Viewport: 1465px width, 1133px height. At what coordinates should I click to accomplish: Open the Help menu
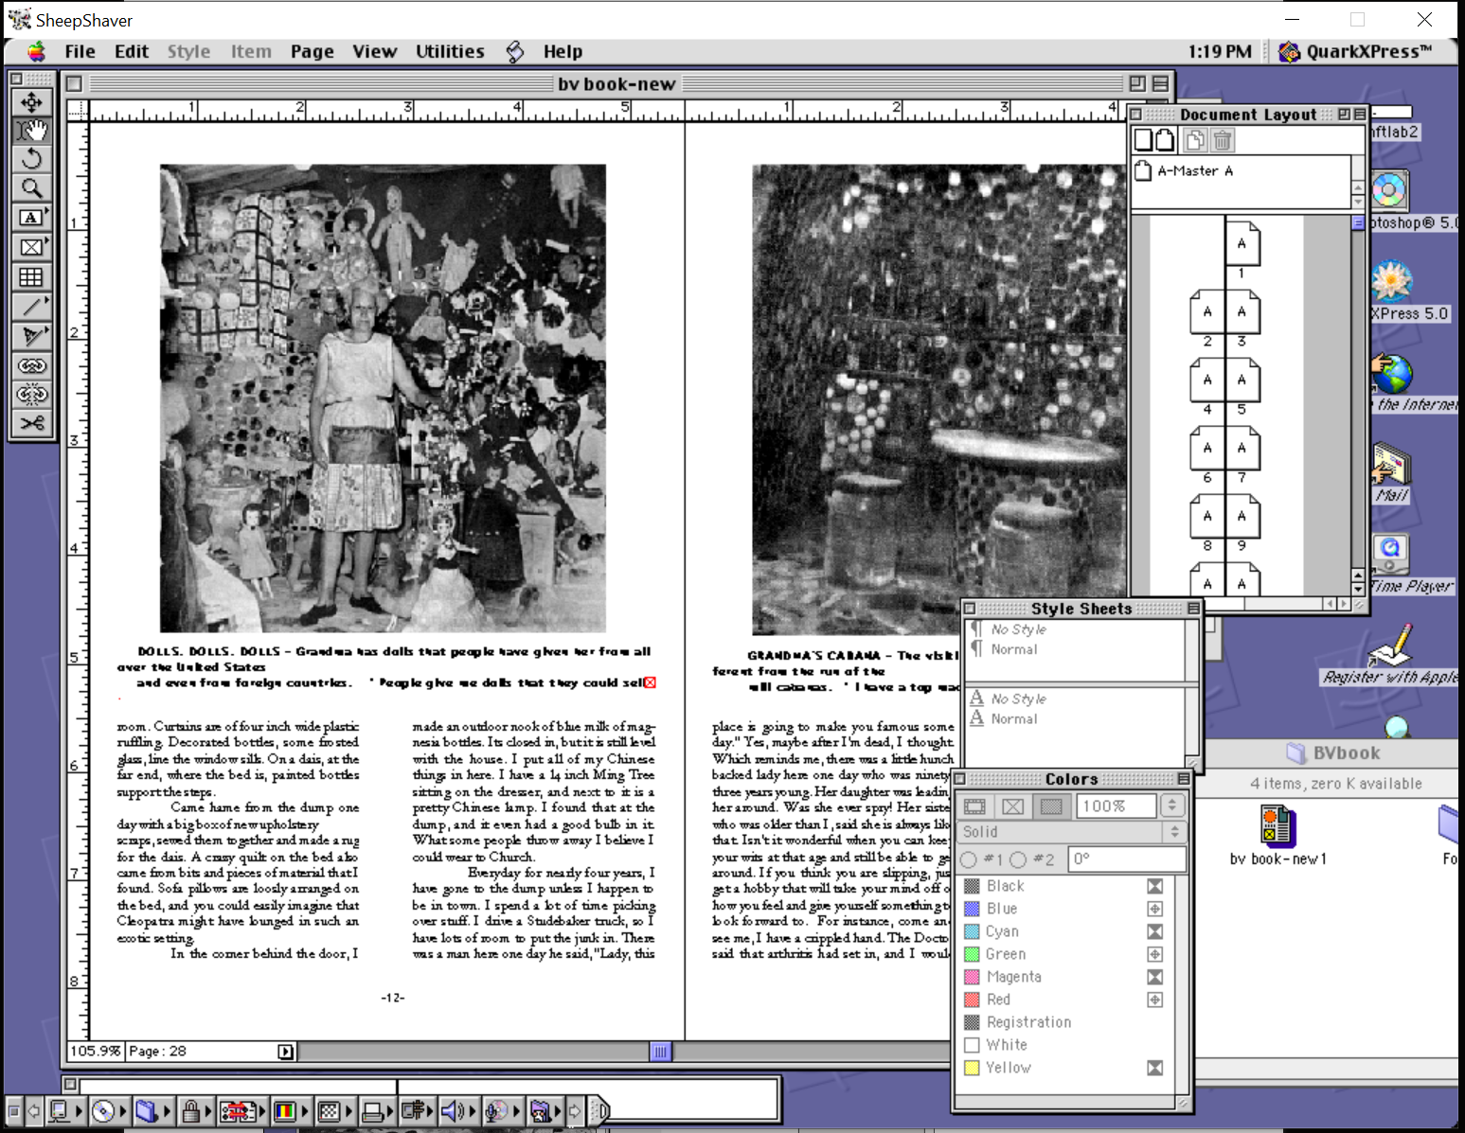coord(563,52)
